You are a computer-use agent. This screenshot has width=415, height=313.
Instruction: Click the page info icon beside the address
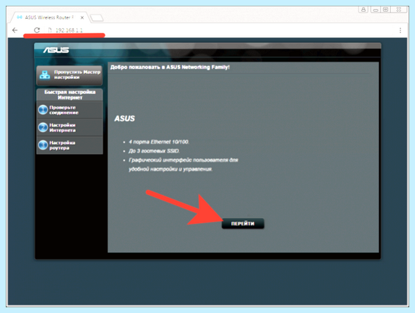click(50, 30)
